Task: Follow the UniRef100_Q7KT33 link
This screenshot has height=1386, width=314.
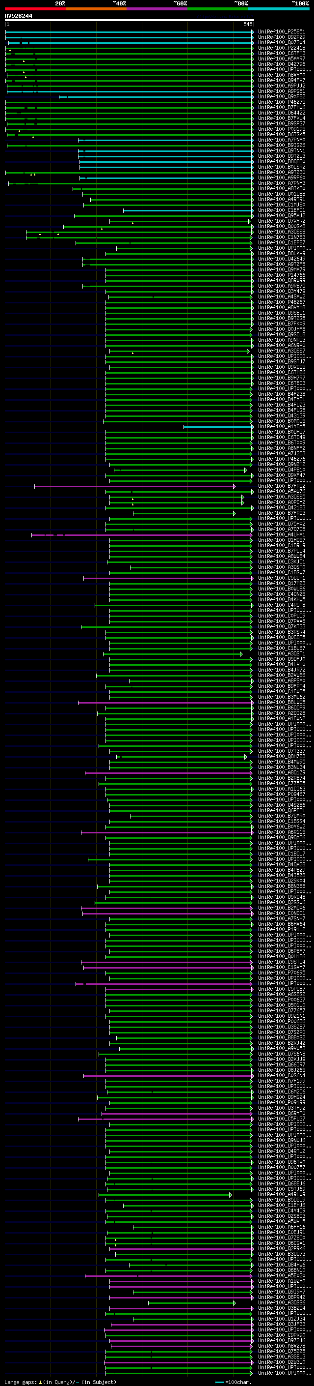Action: point(281,627)
